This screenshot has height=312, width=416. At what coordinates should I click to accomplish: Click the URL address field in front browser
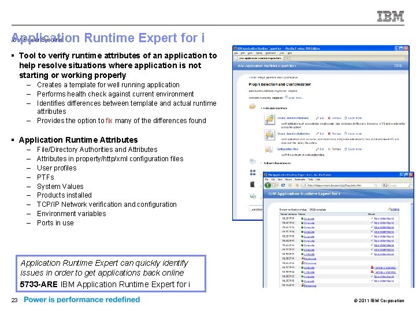pos(340,185)
